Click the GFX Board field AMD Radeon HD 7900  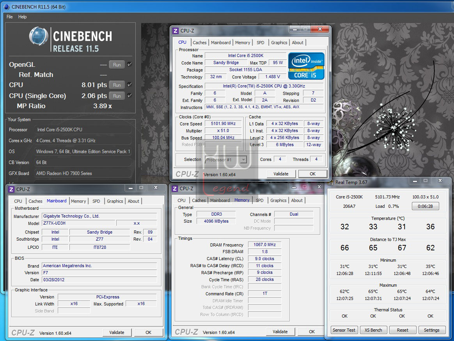tap(83, 173)
